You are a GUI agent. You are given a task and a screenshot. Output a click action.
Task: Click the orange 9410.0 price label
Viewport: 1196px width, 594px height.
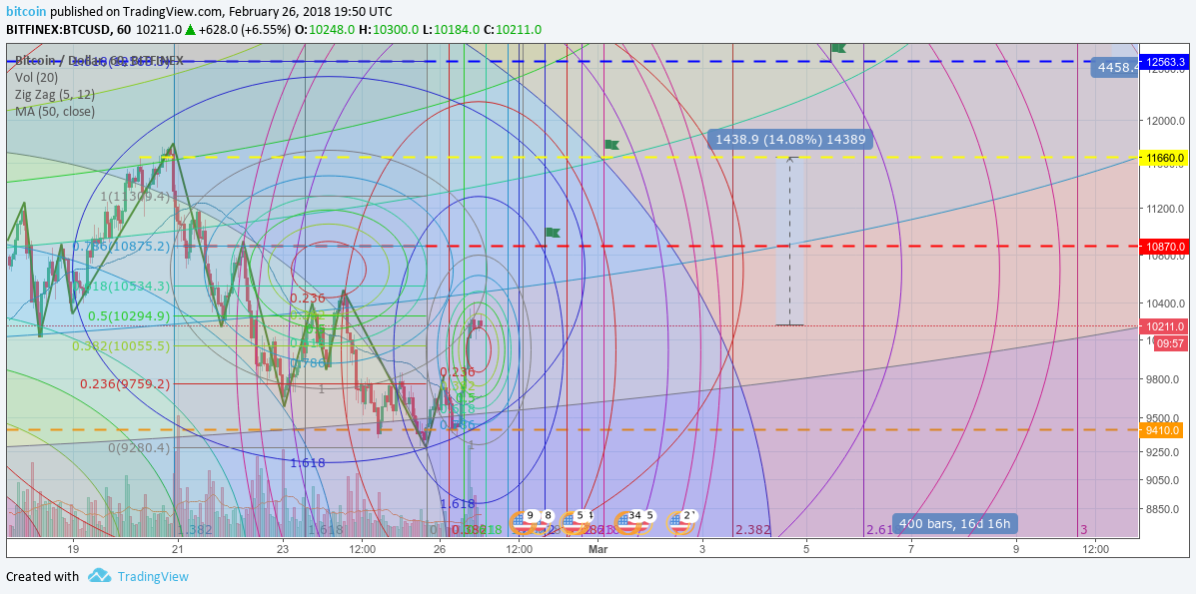[1162, 429]
